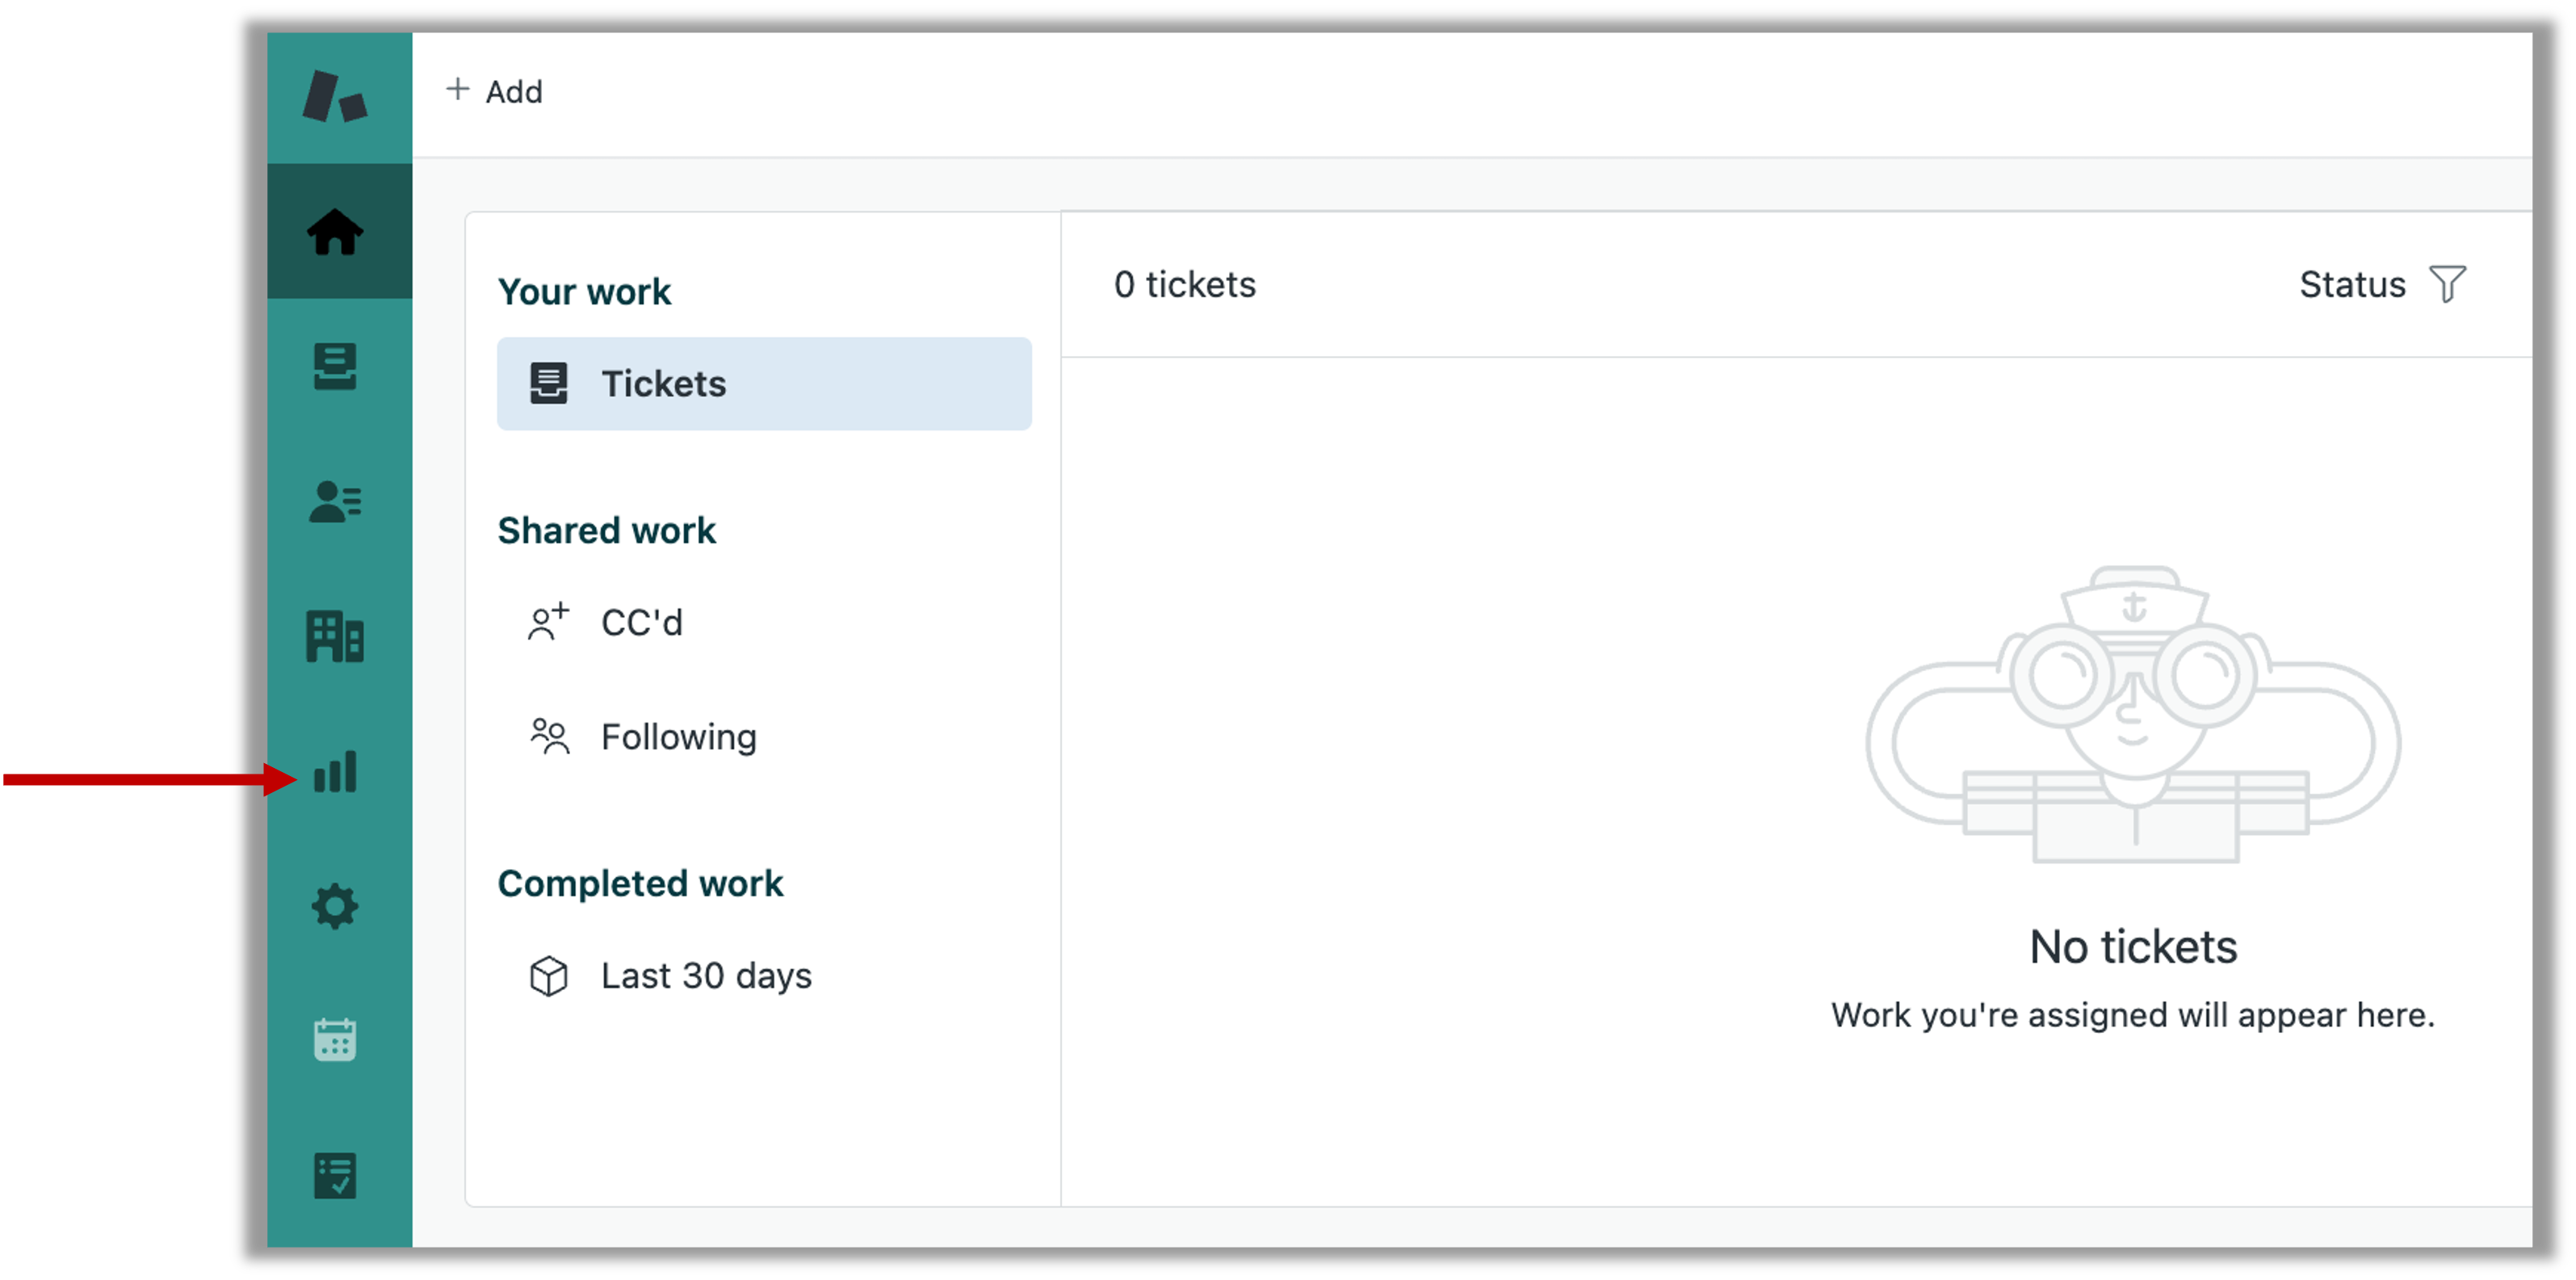
Task: Open the Organizations building icon
Action: click(x=335, y=636)
